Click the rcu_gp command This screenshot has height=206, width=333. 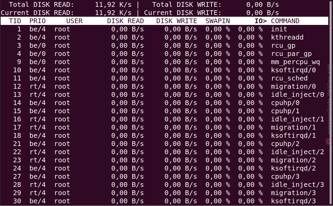point(283,46)
